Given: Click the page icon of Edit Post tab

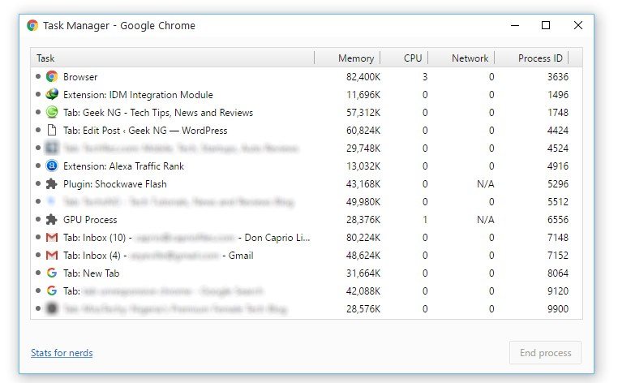Looking at the screenshot, I should pyautogui.click(x=52, y=130).
